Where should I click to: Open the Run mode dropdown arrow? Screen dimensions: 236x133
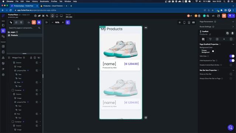pyautogui.click(x=233, y=16)
